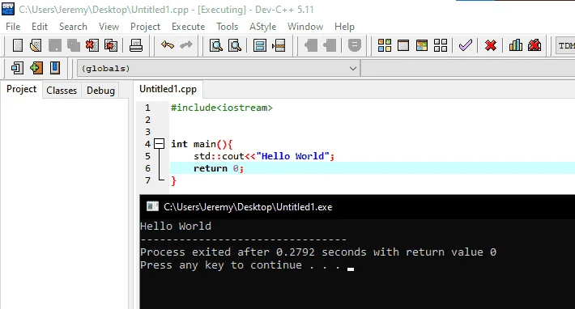Click the Delete profiling information icon

click(x=535, y=45)
